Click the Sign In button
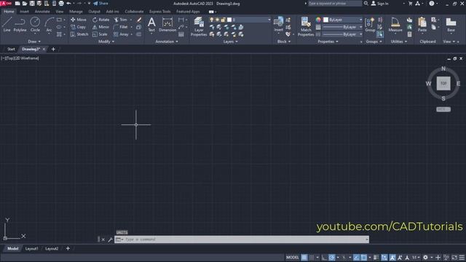This screenshot has height=262, width=466. [380, 4]
